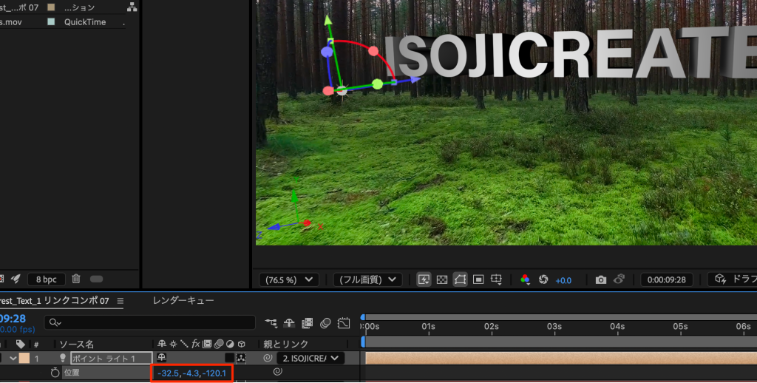Switch to the レンダーキュー tab
This screenshot has height=383, width=757.
tap(183, 301)
